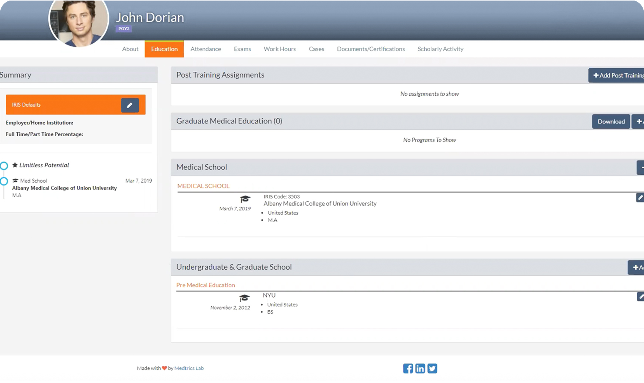Screen dimensions: 644x383
Task: Select the Med School timeline circle
Action: click(x=4, y=181)
